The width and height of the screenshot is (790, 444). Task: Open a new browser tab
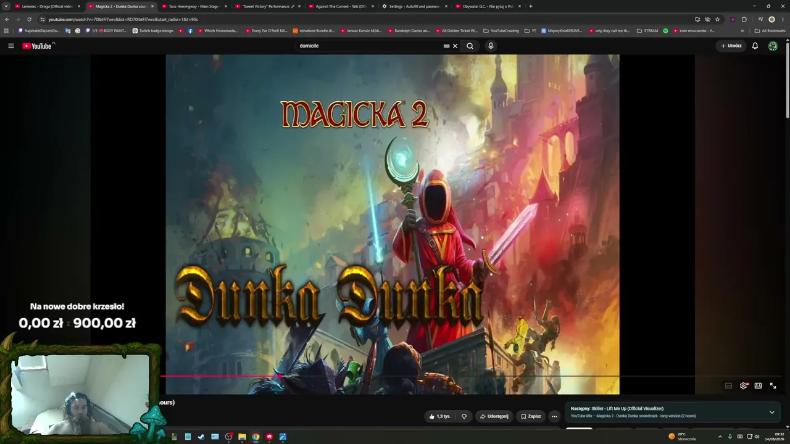530,6
